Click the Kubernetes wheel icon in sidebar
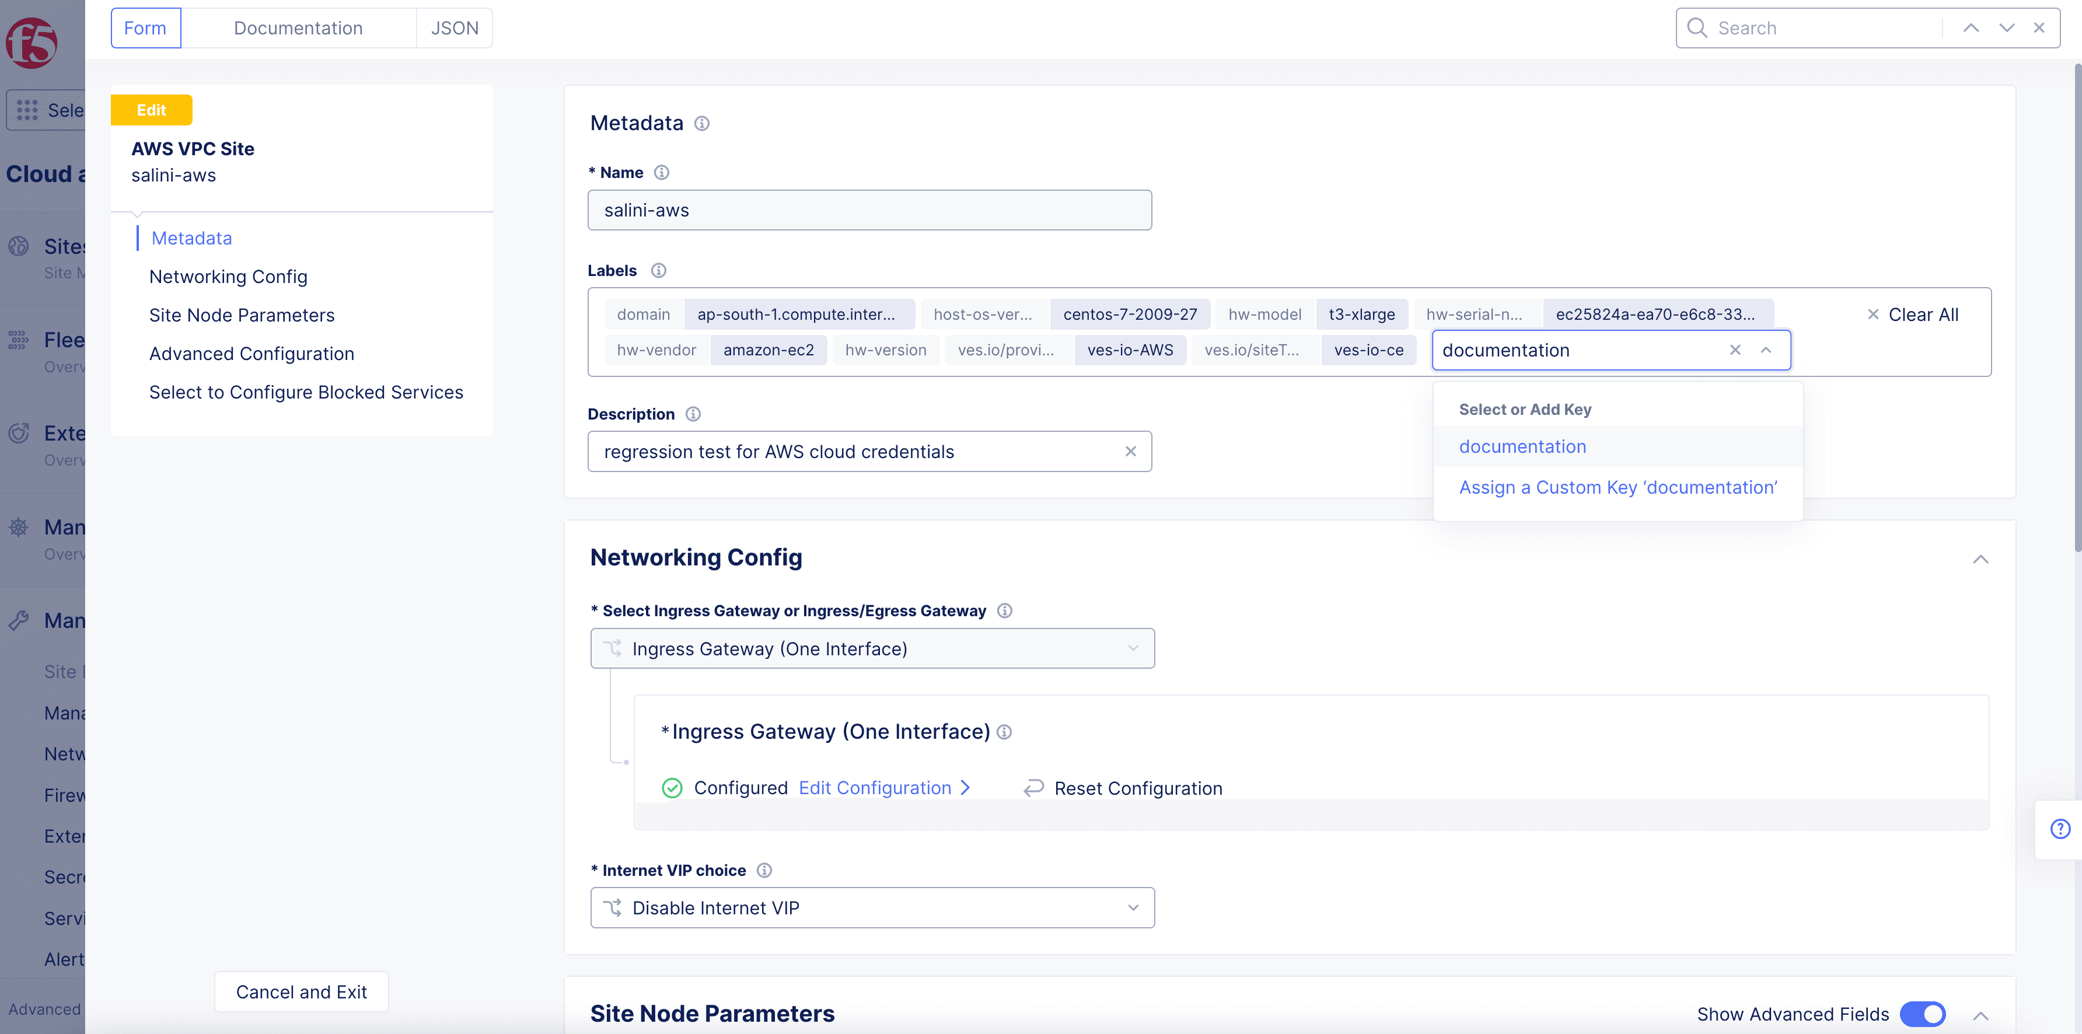The image size is (2082, 1034). click(x=19, y=528)
